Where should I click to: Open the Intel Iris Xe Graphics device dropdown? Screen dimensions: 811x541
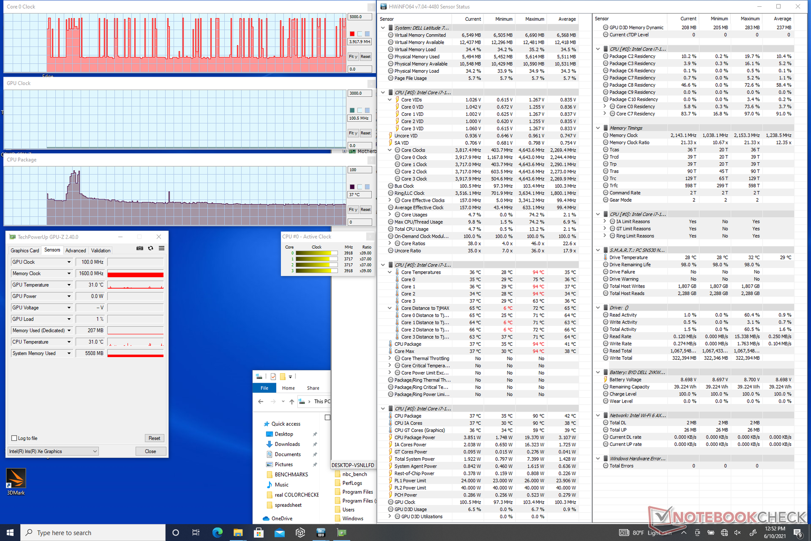coord(53,451)
